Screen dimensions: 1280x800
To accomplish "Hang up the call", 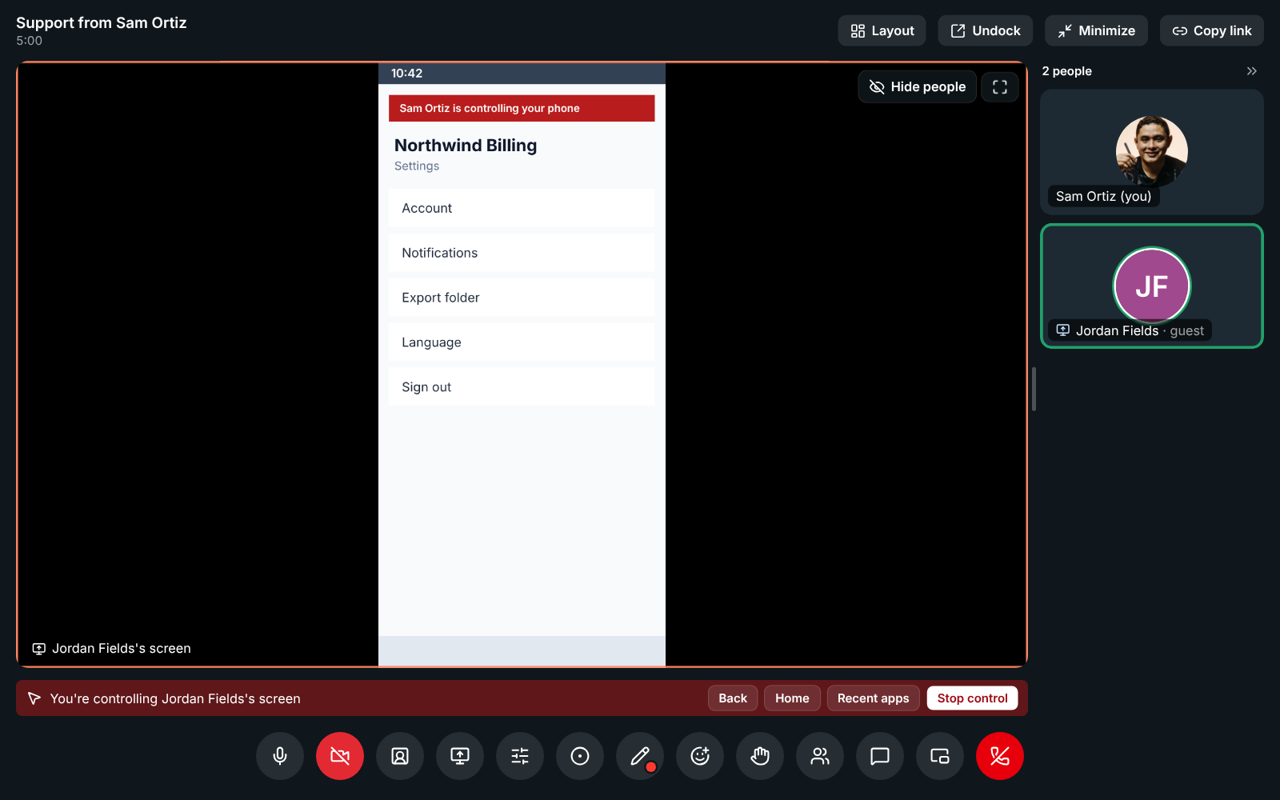I will click(1000, 756).
